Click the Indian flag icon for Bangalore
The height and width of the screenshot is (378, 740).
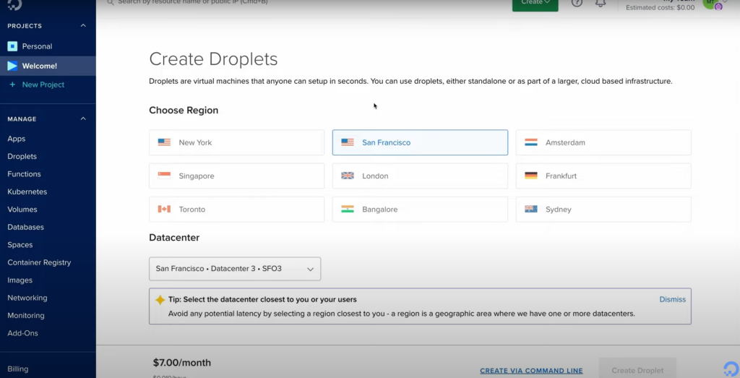click(x=348, y=209)
